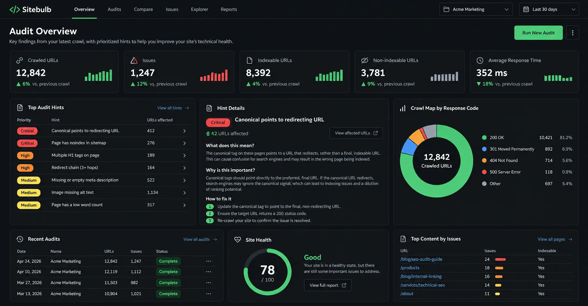Click the Recent Audits history icon
Screen dimensions: 588x306
[x=20, y=239]
